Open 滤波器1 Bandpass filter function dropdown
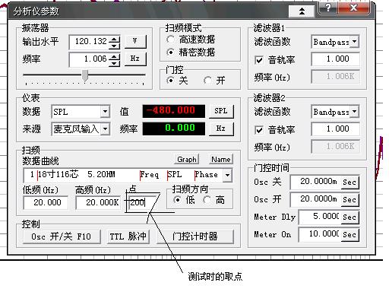389x292 pixels. pyautogui.click(x=355, y=41)
